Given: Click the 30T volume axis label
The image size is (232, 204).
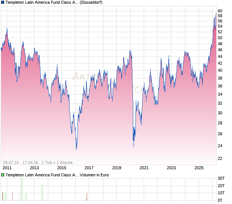Looking at the screenshot, I should click(221, 178).
